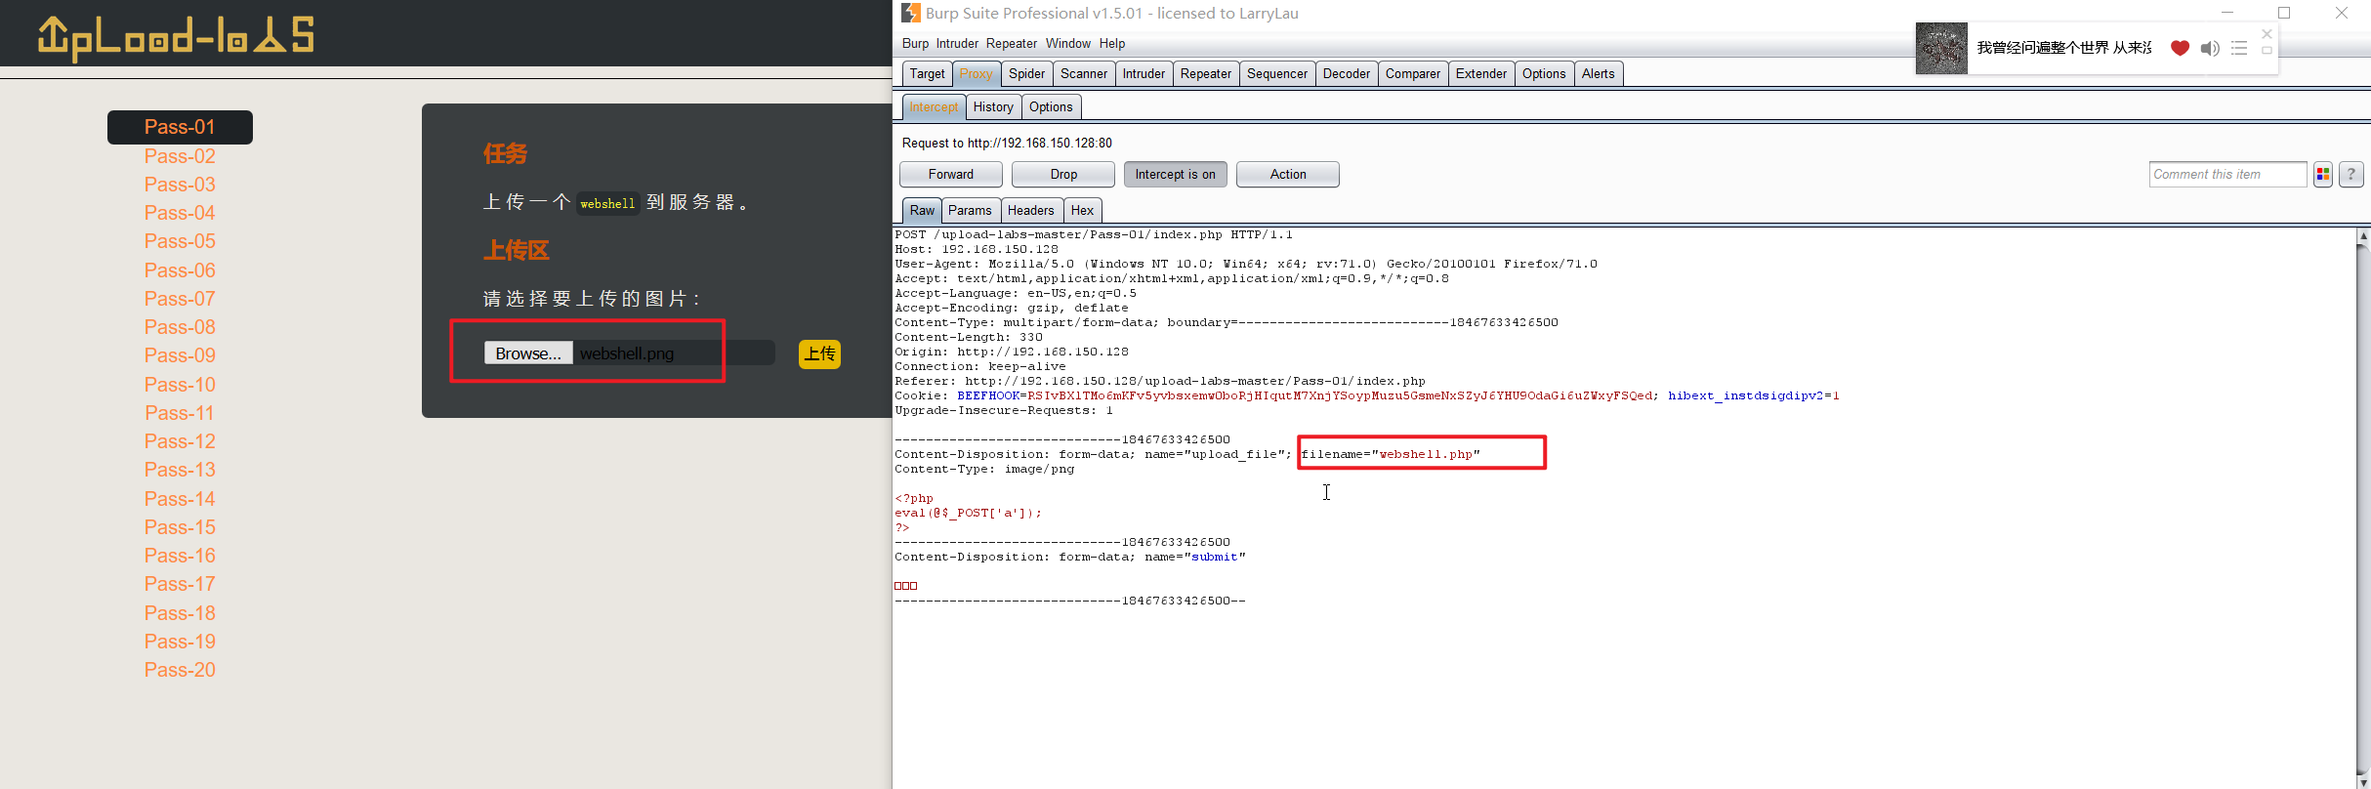Drop the intercepted request
The width and height of the screenshot is (2371, 789).
1063,175
